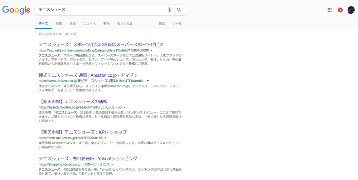358x180 pixels.
Task: Open the Google apps grid
Action: (x=330, y=10)
